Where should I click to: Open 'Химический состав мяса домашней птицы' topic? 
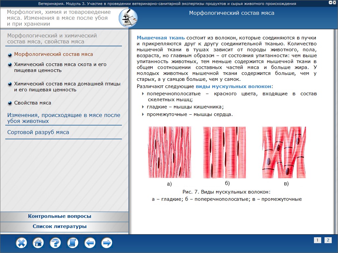67,87
